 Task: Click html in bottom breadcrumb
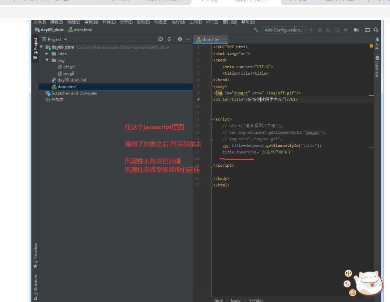pos(219,300)
